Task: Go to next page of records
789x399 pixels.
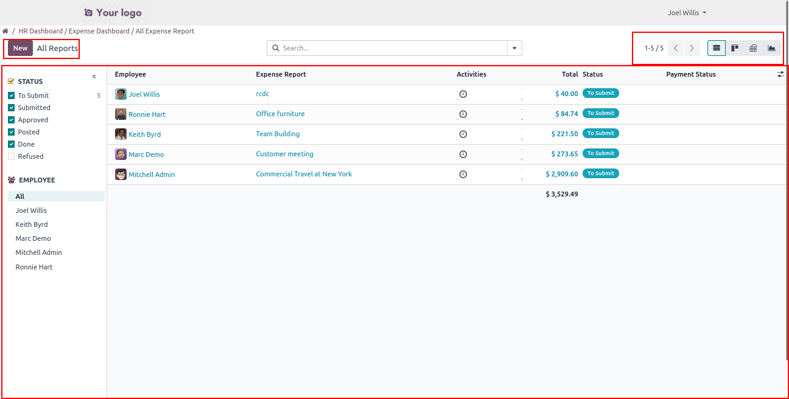Action: click(x=692, y=48)
